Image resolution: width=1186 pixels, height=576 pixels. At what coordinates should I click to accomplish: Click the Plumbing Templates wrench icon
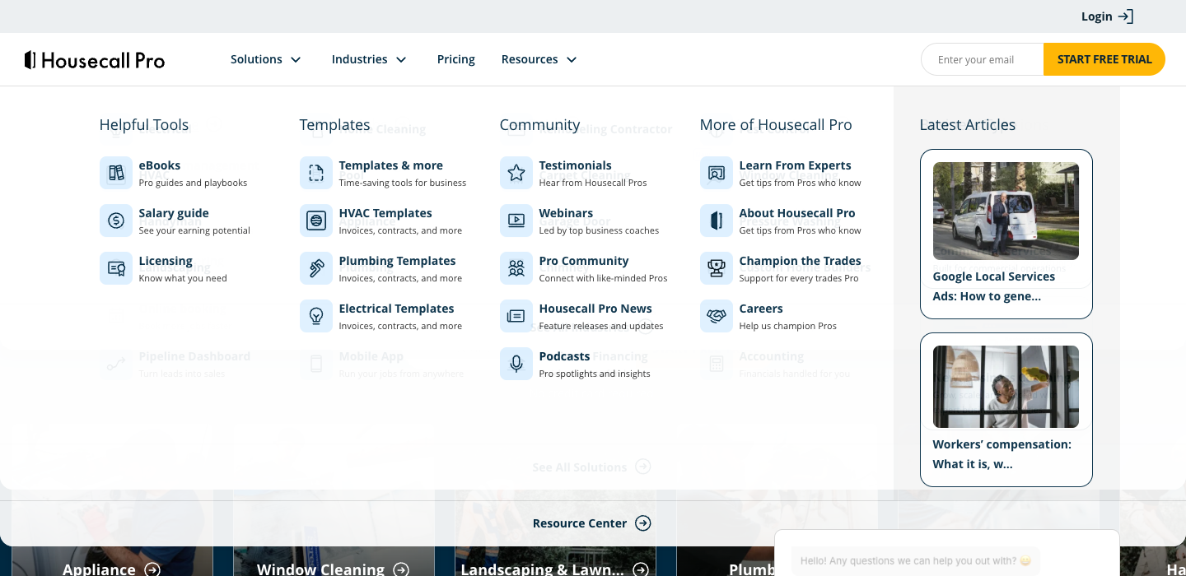pos(316,268)
